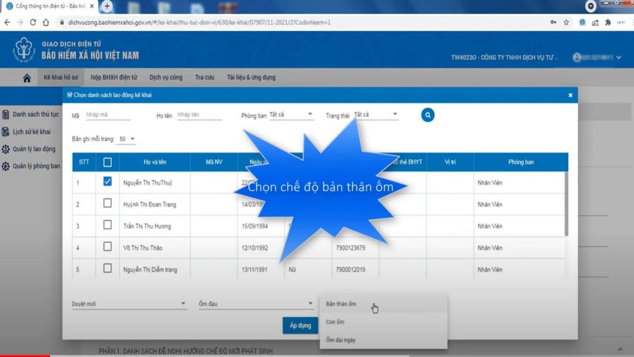Change records per page dropdown from 50
This screenshot has height=357, width=634.
[x=126, y=139]
